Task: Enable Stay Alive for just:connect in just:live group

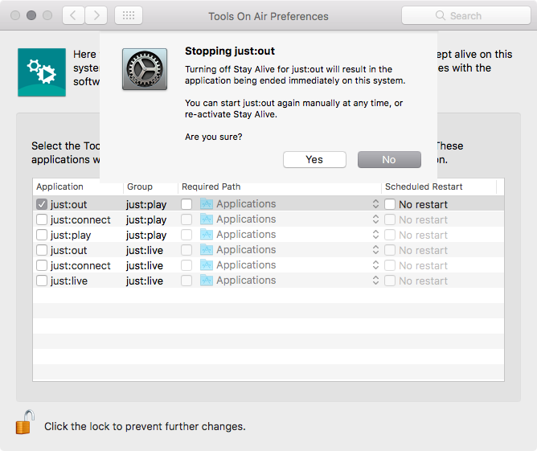Action: [x=42, y=265]
